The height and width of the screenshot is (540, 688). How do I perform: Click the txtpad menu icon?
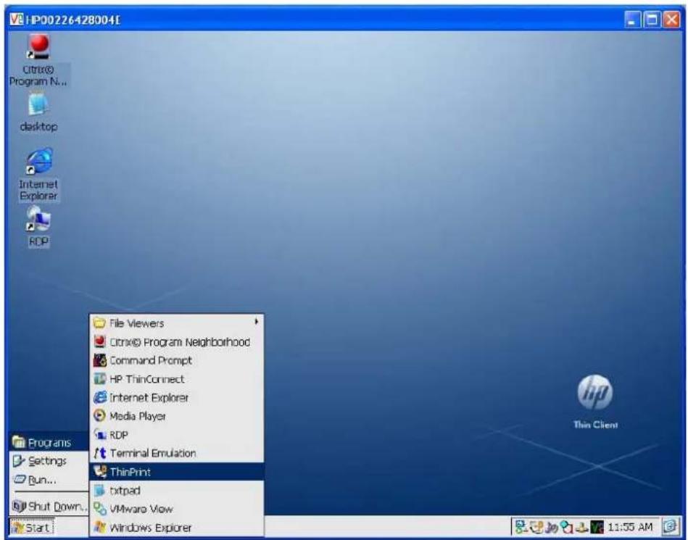coord(100,491)
